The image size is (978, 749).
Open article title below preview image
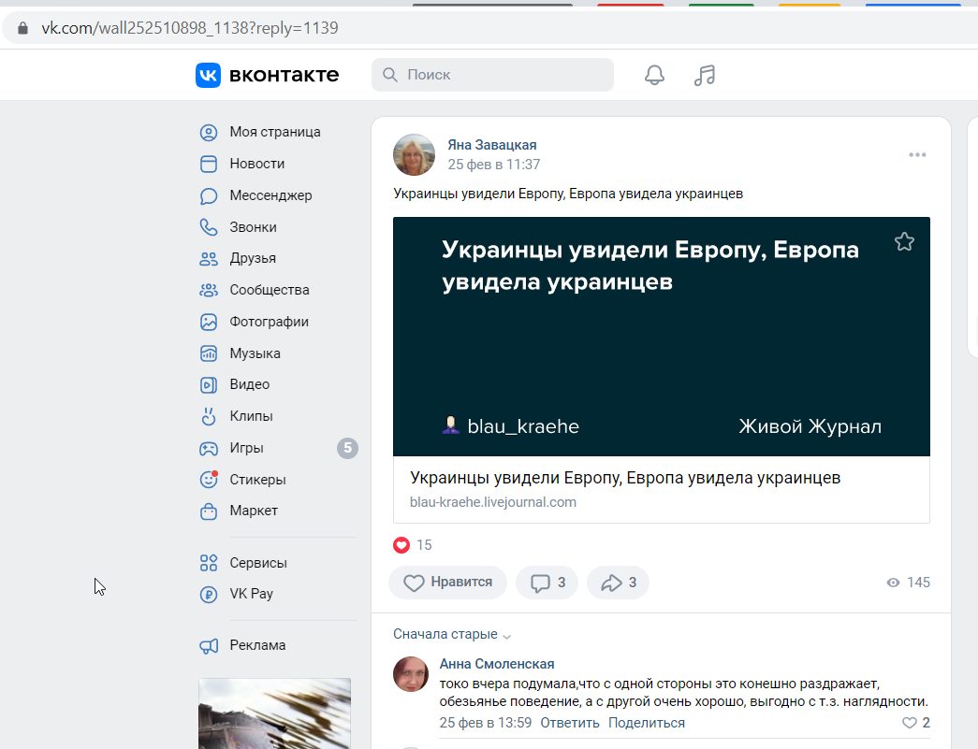click(x=625, y=478)
